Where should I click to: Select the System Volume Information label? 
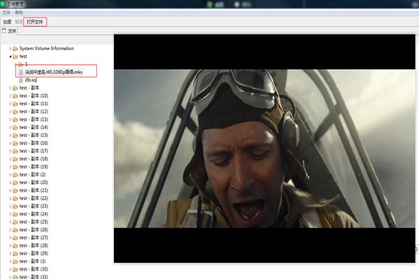pos(47,48)
